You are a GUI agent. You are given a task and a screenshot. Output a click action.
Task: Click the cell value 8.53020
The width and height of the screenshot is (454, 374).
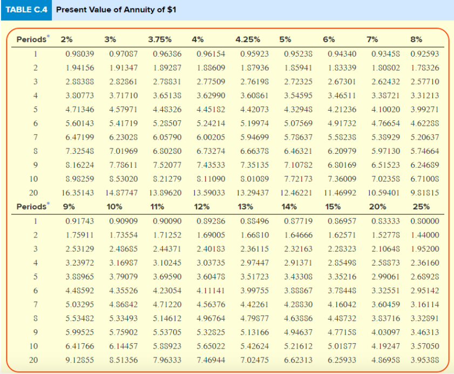123,179
